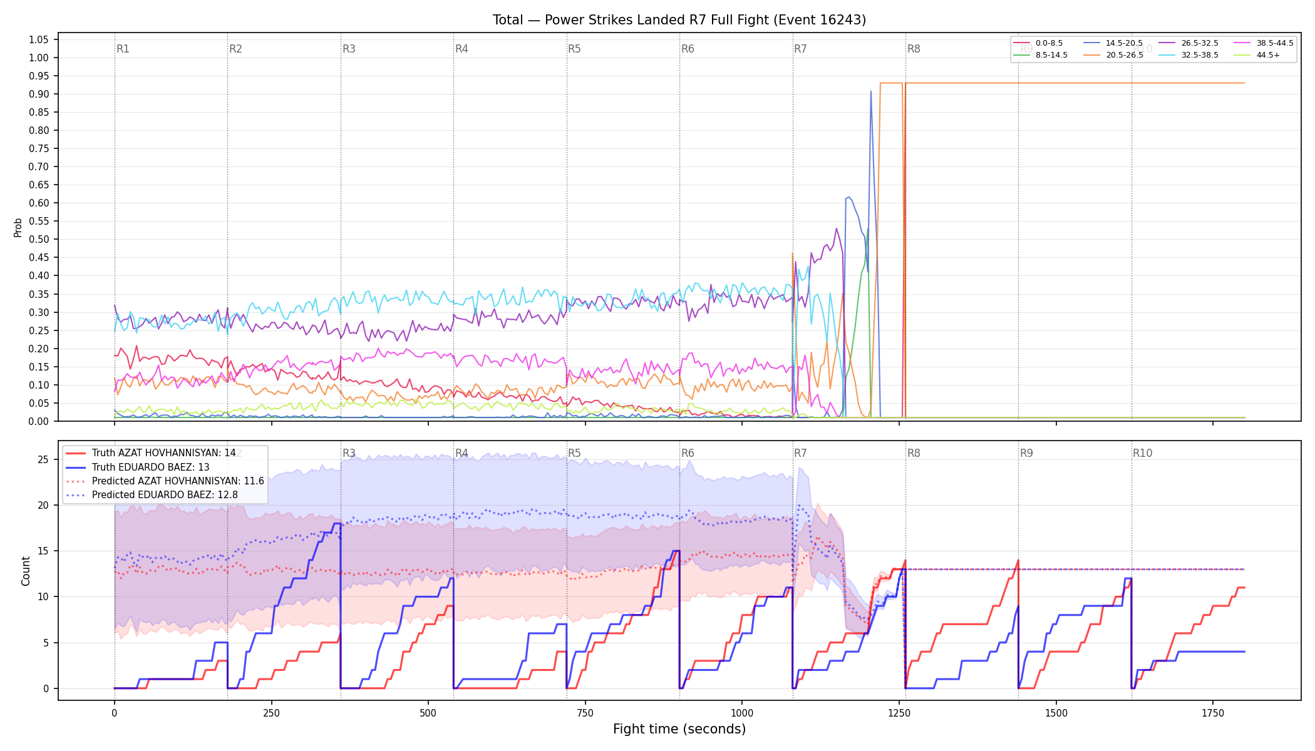Click the R3 round marker in the Count chart
This screenshot has width=1315, height=751.
pyautogui.click(x=349, y=453)
